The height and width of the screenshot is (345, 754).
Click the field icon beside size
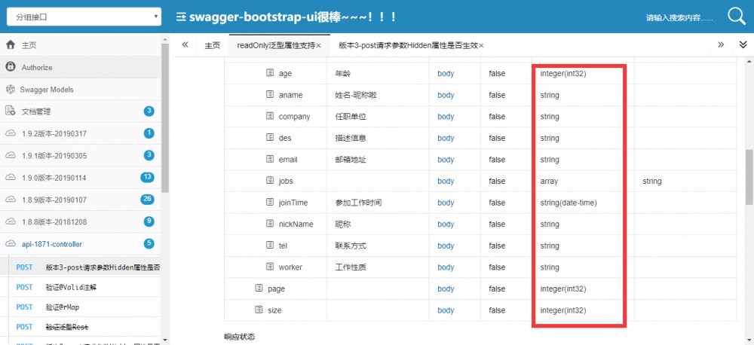pos(259,310)
